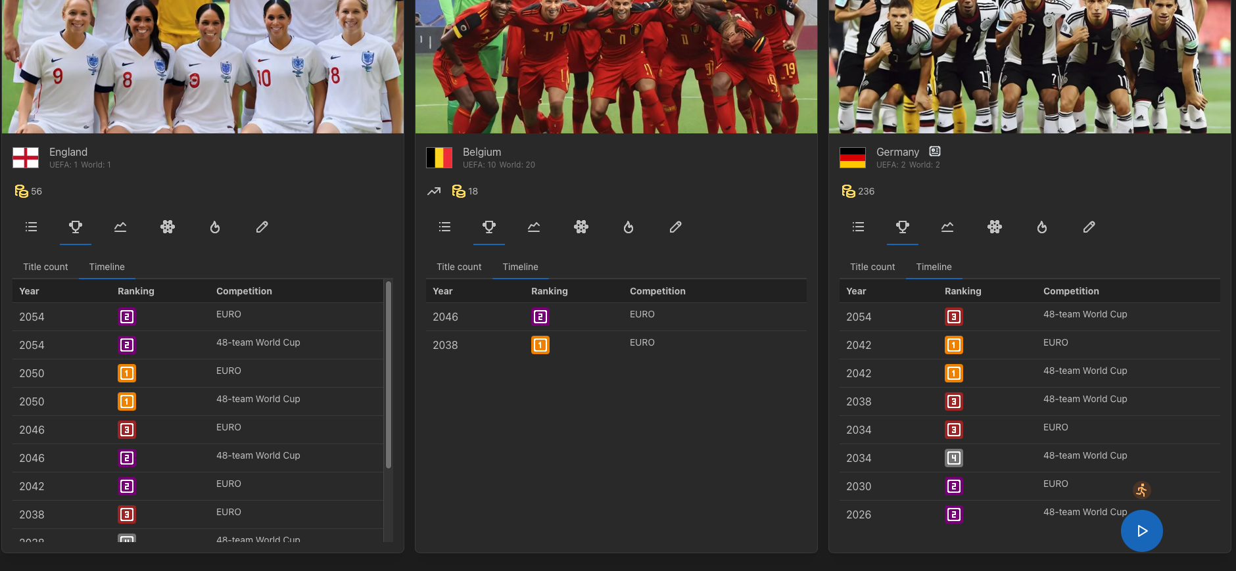Click the Year column header in England table
The width and height of the screenshot is (1236, 571).
click(x=29, y=291)
